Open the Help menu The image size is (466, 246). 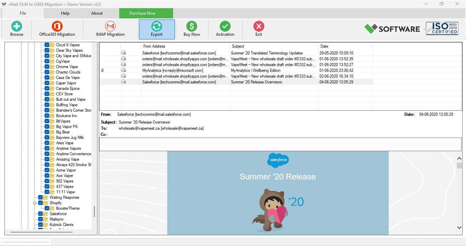coord(65,13)
